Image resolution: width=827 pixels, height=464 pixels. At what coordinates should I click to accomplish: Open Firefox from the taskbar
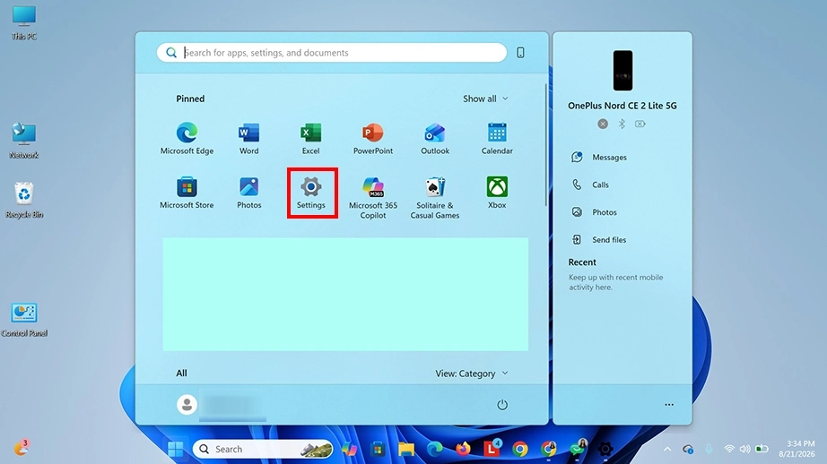click(x=463, y=450)
